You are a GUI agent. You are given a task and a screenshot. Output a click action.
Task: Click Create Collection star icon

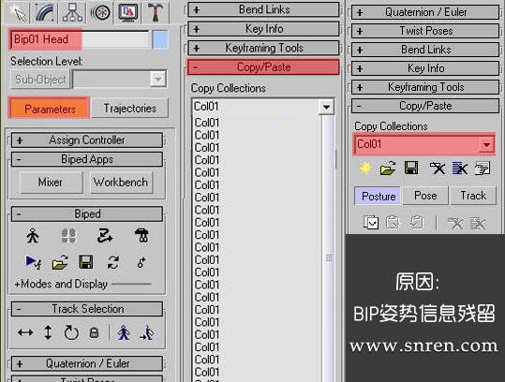tap(365, 168)
